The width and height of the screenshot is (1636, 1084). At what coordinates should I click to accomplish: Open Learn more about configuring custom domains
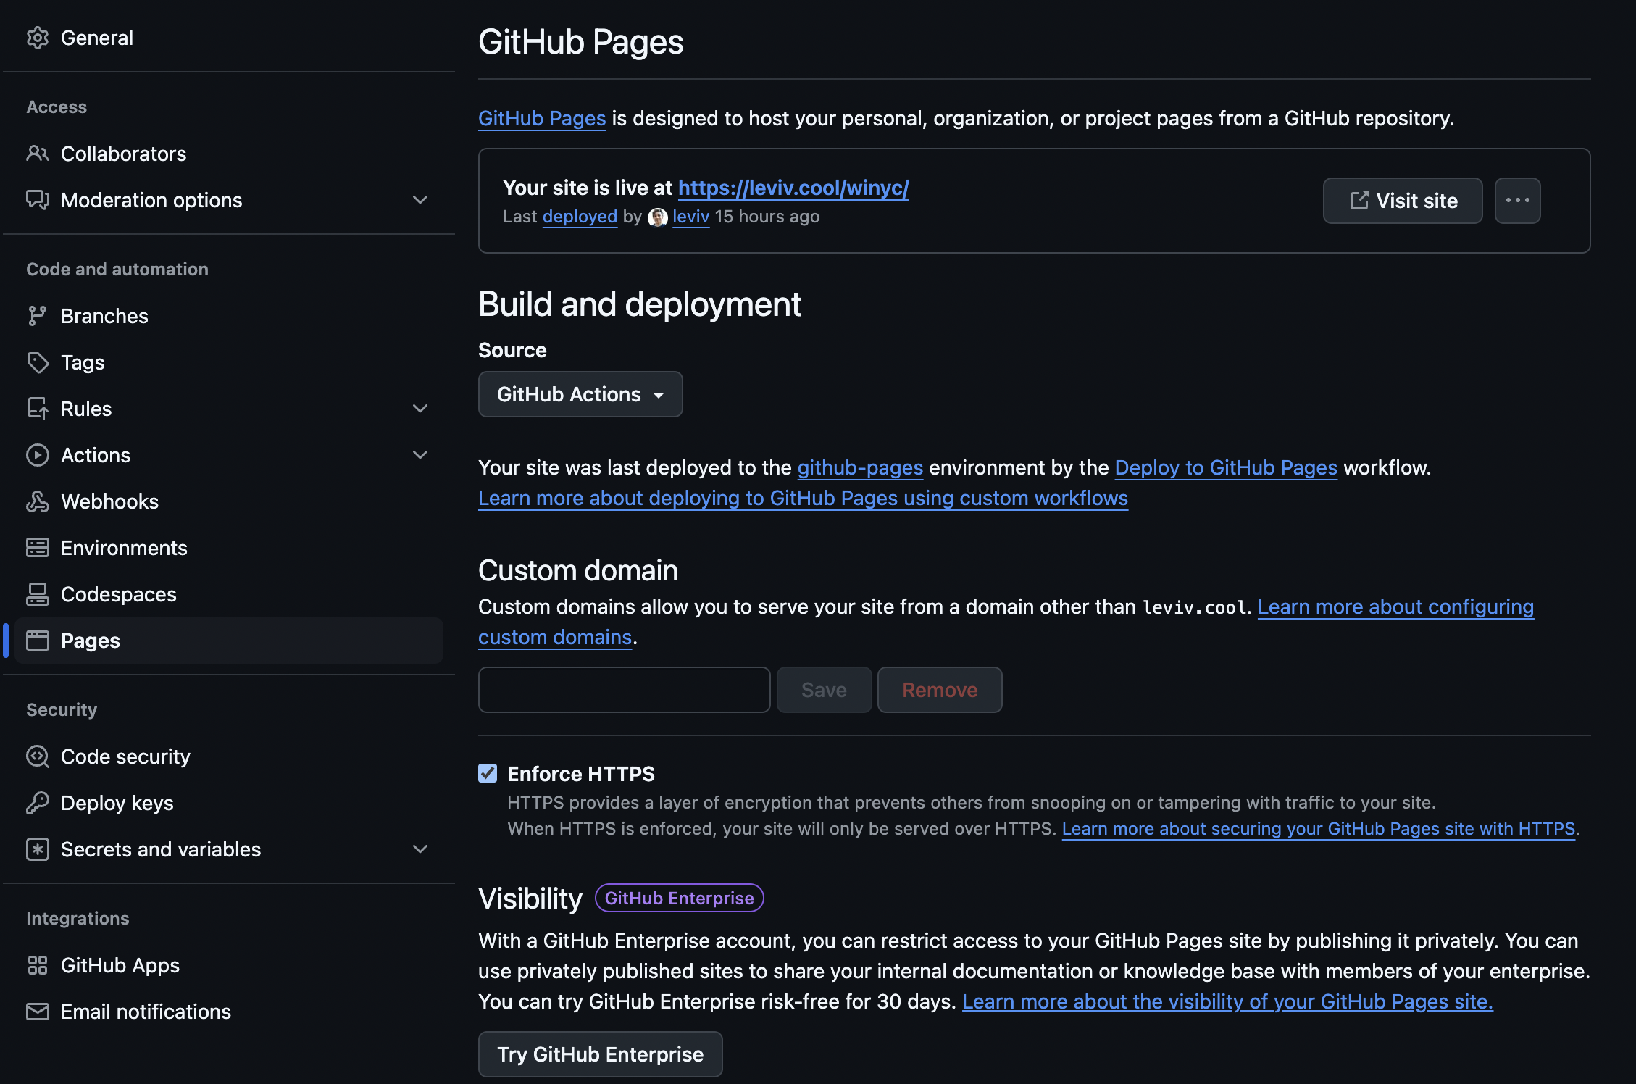(x=1395, y=607)
